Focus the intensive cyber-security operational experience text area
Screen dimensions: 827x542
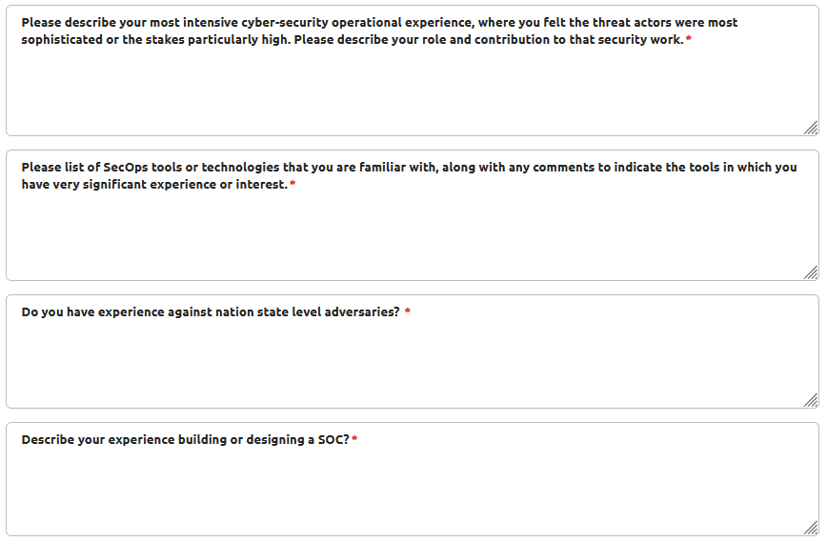413,70
